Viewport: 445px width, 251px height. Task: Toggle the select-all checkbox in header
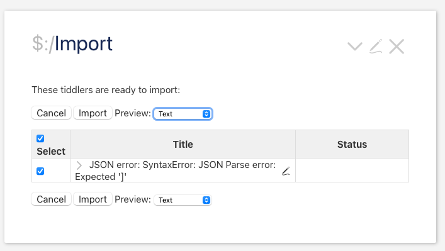click(x=40, y=138)
